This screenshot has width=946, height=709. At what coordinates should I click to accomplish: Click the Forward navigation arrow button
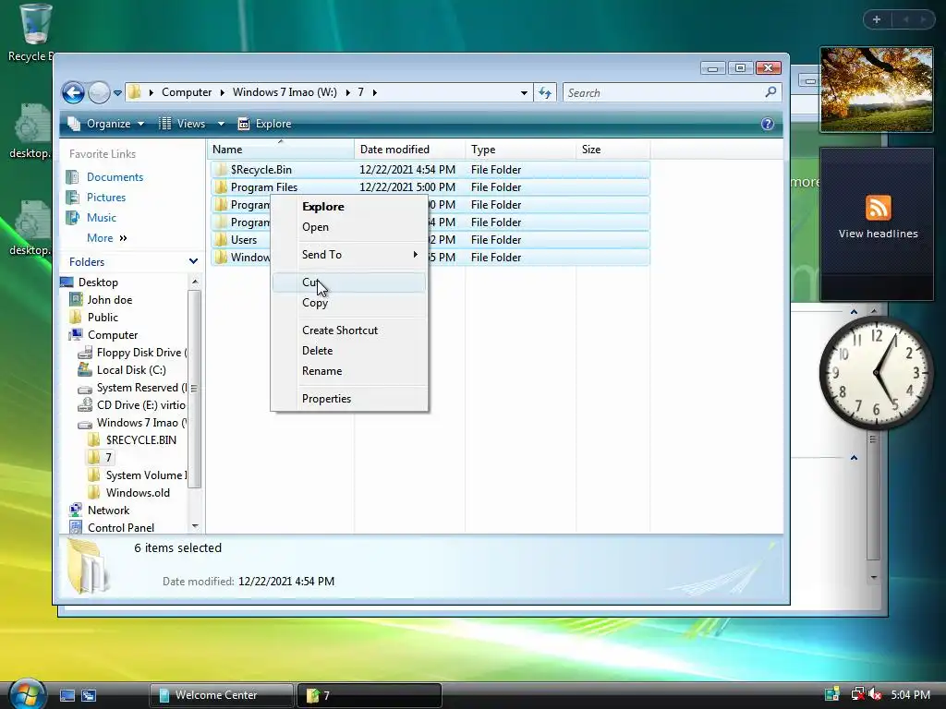[99, 93]
